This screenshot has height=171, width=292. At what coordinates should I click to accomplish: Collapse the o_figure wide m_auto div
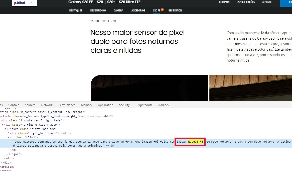click(x=3, y=125)
